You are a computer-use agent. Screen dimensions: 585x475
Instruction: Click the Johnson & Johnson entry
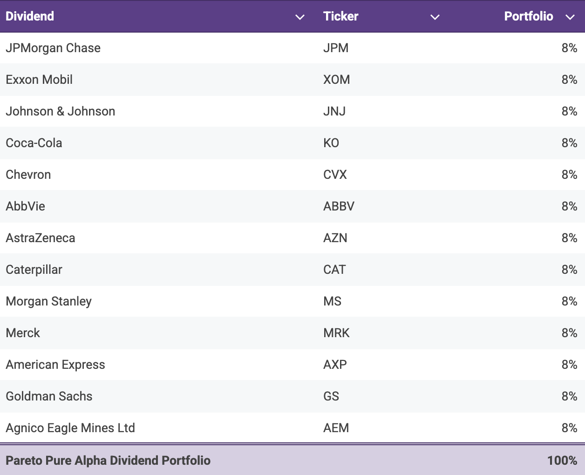(x=60, y=111)
